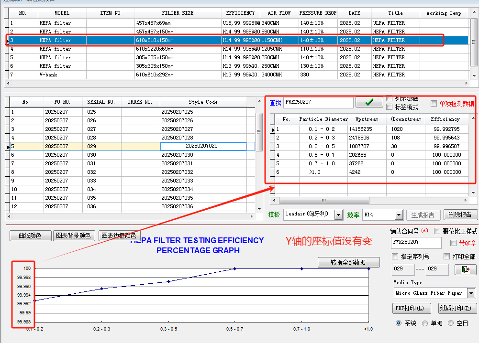This screenshot has width=479, height=343.
Task: Click the FILTER SIZE column header
Action: pos(178,13)
